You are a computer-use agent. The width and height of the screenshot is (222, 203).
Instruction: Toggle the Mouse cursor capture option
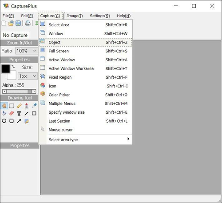85,130
